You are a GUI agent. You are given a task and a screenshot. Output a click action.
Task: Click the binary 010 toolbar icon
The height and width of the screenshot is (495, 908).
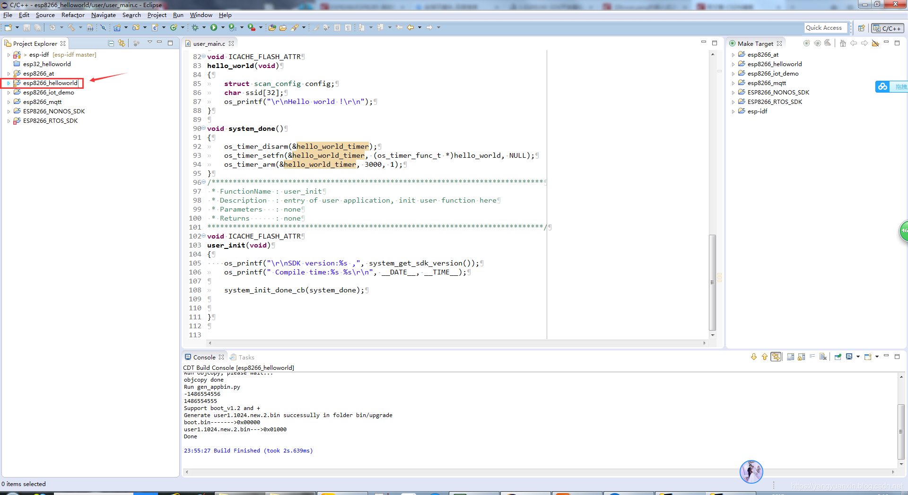click(x=90, y=27)
